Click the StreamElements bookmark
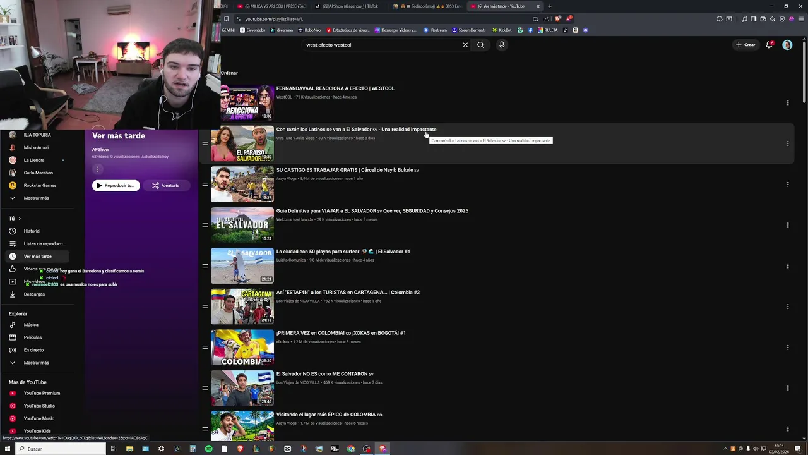The height and width of the screenshot is (455, 808). [x=469, y=30]
